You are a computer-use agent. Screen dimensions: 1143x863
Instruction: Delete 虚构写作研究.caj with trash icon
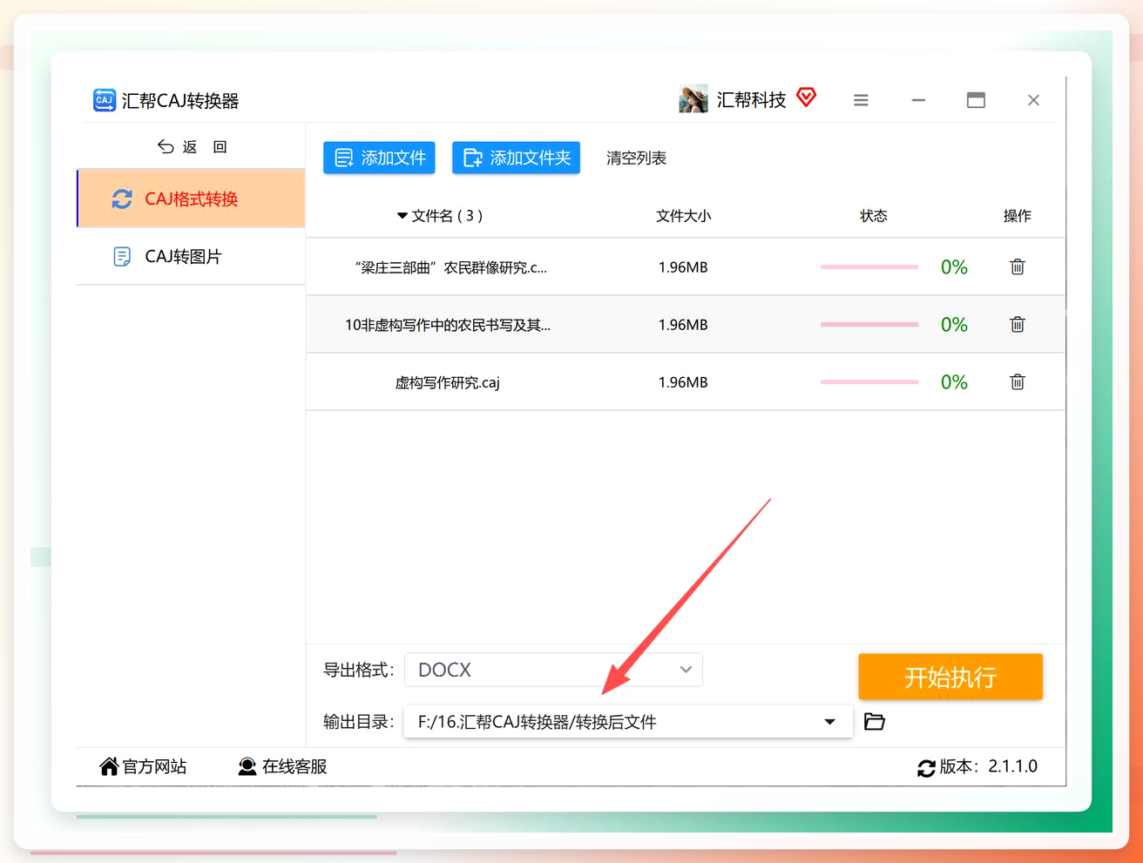click(1018, 381)
